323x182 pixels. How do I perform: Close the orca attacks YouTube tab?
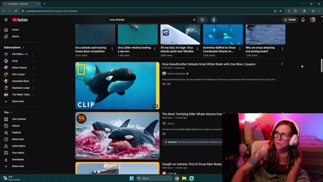click(x=38, y=4)
